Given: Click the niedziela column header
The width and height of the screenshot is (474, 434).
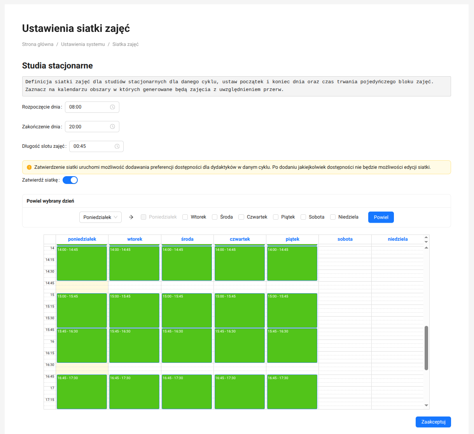Looking at the screenshot, I should tap(398, 239).
